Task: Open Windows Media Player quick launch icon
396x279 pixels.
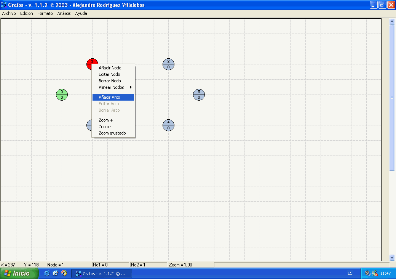Action: tap(64, 273)
